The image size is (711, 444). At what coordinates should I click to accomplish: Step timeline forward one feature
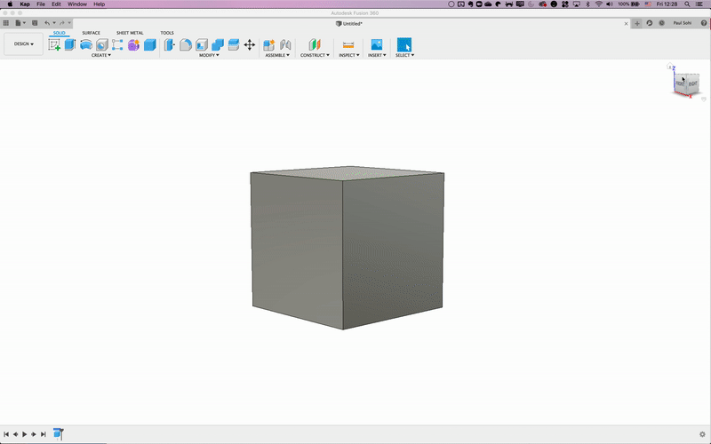click(34, 434)
